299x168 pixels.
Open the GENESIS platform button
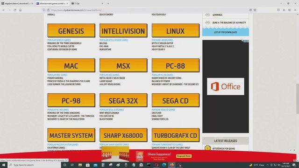click(x=71, y=30)
